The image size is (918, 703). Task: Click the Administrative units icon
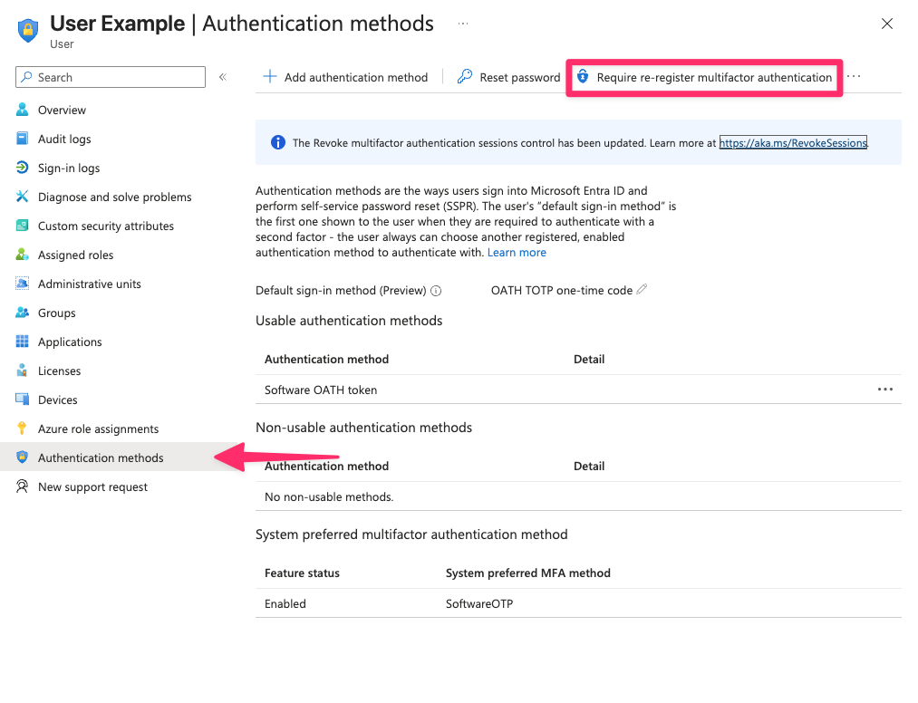tap(23, 284)
